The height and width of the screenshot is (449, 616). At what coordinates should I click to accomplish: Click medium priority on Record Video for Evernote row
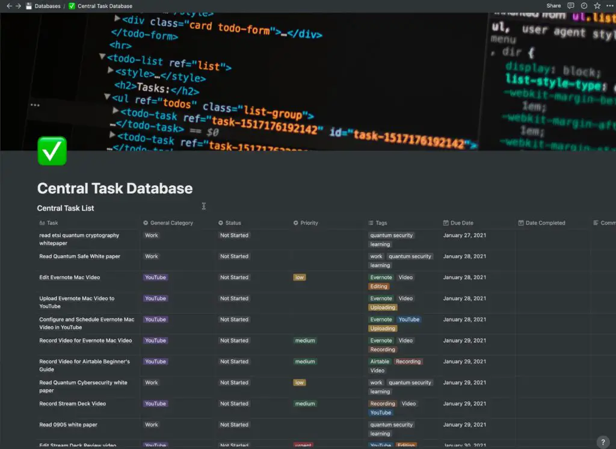coord(305,341)
